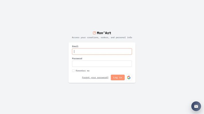Open the envelope contact floating button
The height and width of the screenshot is (114, 204).
coord(196,106)
